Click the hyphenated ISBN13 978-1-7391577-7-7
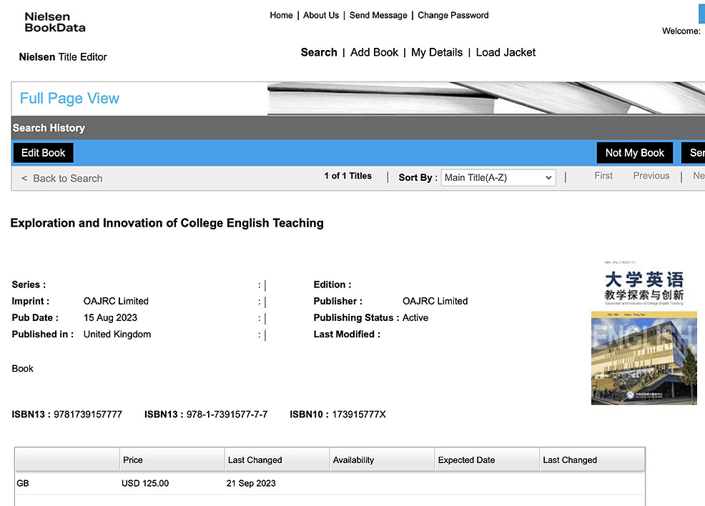This screenshot has height=506, width=705. [x=227, y=415]
